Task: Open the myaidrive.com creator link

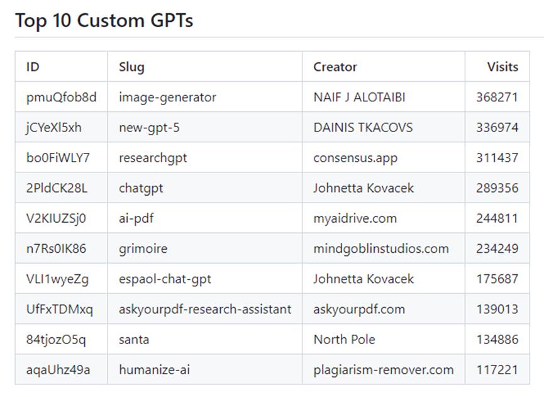Action: 355,218
